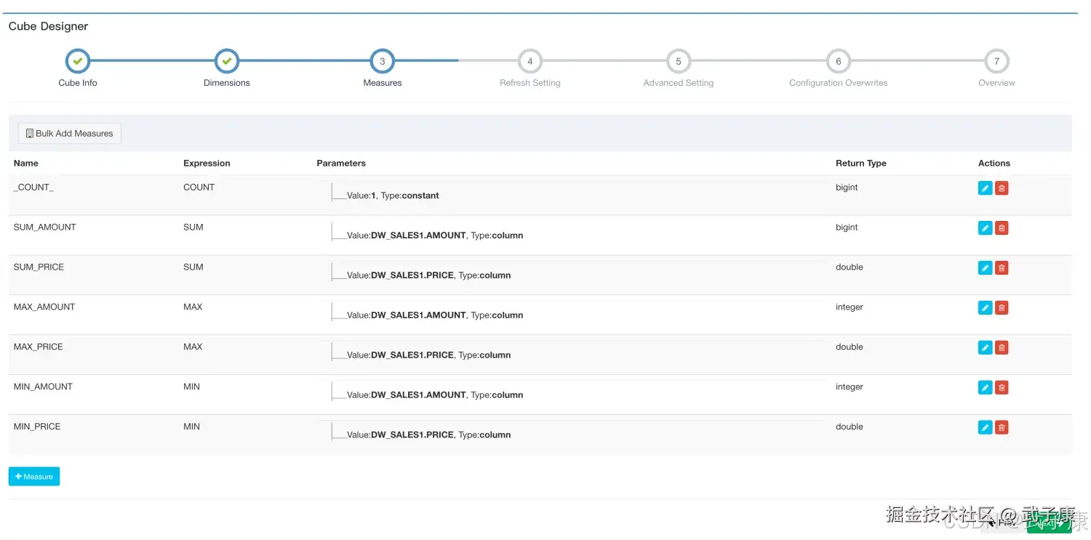Click the Parameters column header

[x=341, y=164]
